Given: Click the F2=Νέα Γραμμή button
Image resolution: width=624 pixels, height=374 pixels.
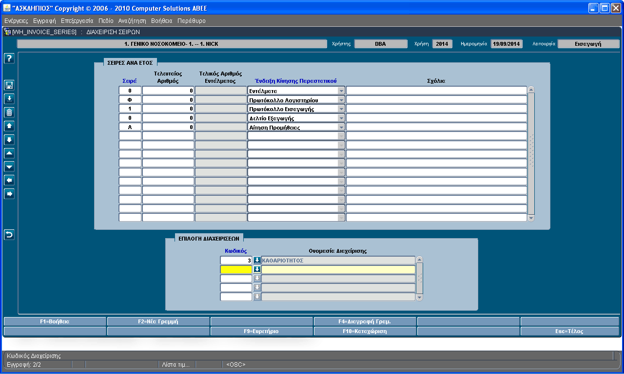Looking at the screenshot, I should click(x=158, y=321).
